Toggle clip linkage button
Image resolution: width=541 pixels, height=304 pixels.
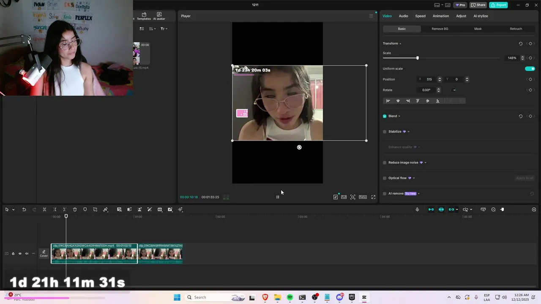(x=451, y=209)
